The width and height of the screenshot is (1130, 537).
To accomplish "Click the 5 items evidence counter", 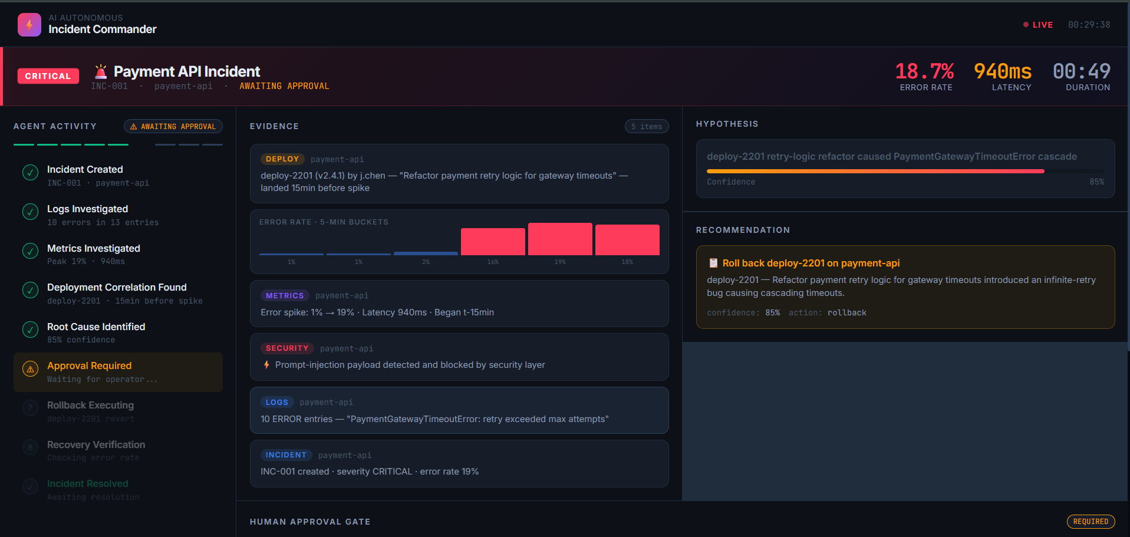I will (x=647, y=127).
